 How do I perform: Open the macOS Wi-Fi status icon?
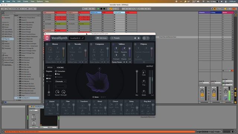click(x=203, y=1)
